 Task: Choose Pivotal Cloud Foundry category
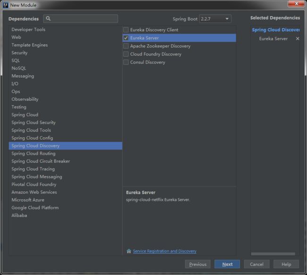66,185
